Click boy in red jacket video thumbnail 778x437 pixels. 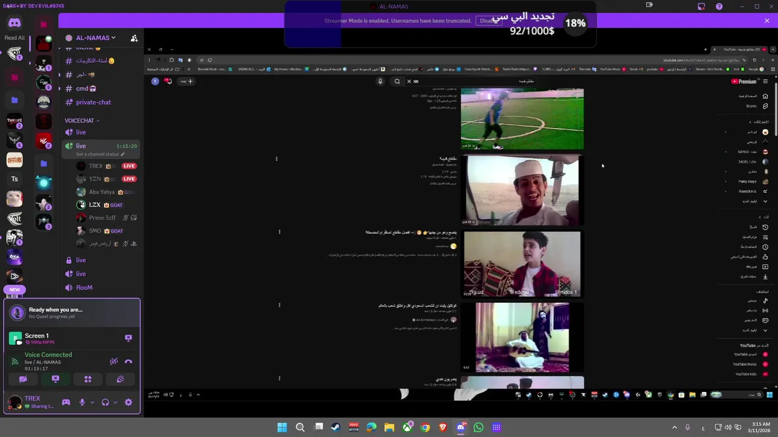(x=522, y=264)
